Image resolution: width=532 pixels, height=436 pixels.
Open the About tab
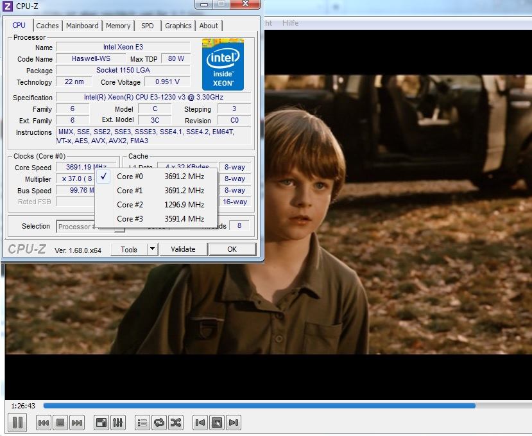(x=209, y=26)
